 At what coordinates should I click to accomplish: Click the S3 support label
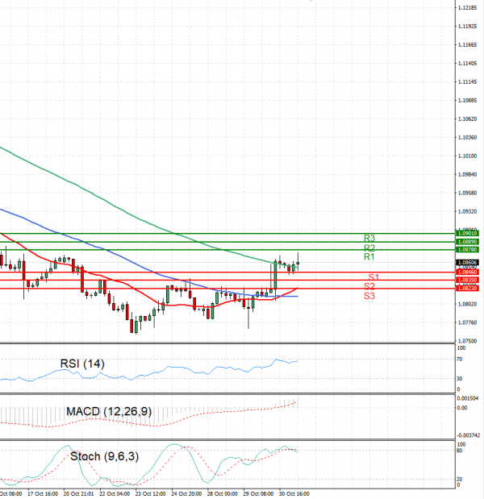(x=369, y=296)
